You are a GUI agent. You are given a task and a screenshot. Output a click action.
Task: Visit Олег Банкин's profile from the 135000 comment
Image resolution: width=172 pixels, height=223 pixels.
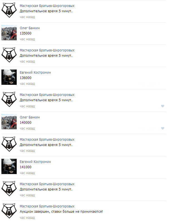[x=30, y=28]
